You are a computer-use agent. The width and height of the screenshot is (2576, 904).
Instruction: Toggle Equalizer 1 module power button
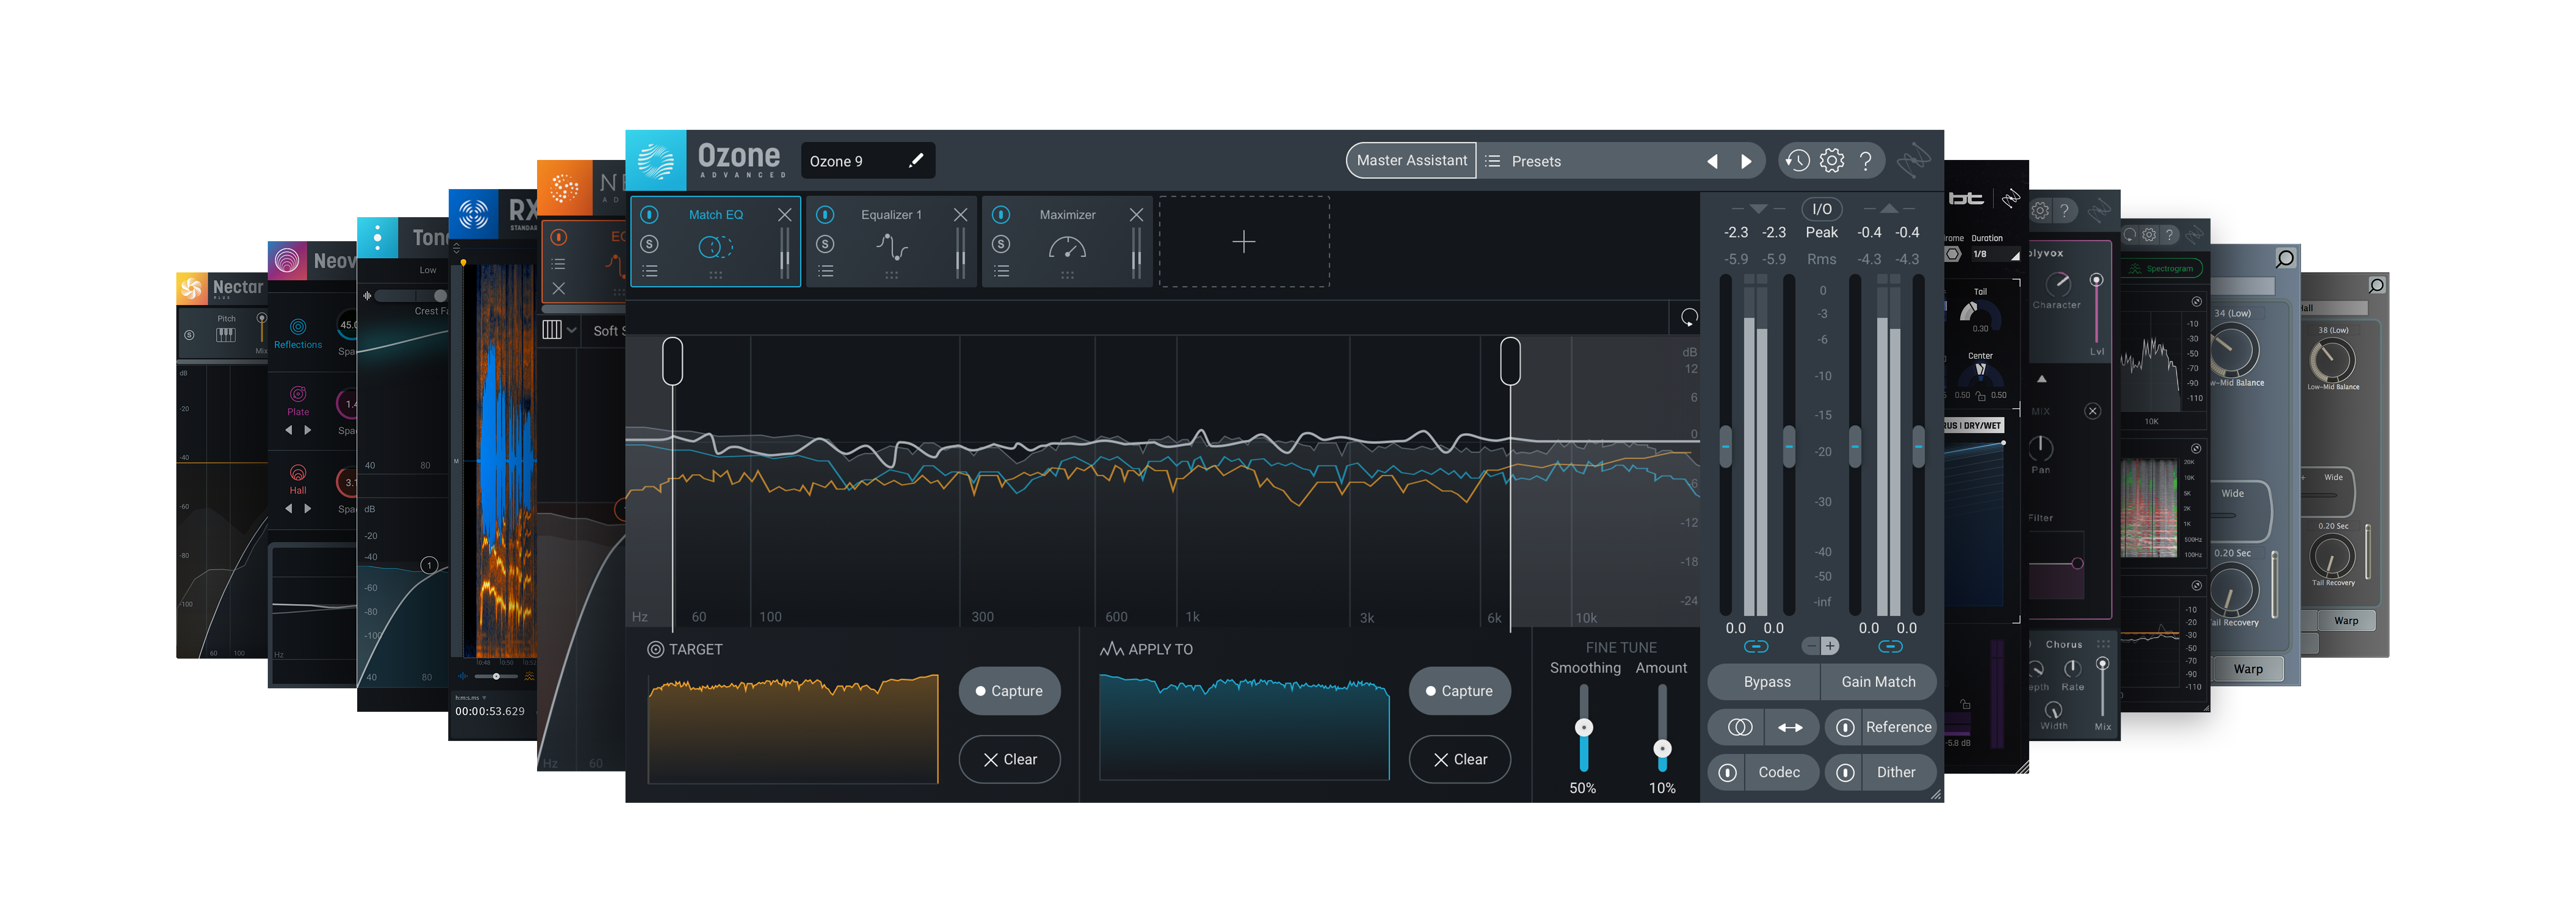(825, 215)
